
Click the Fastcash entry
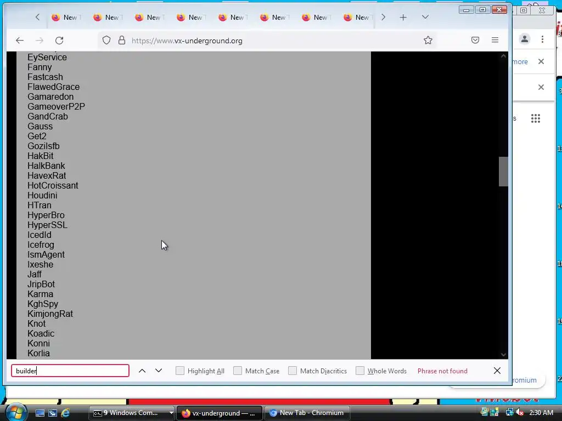tap(45, 77)
